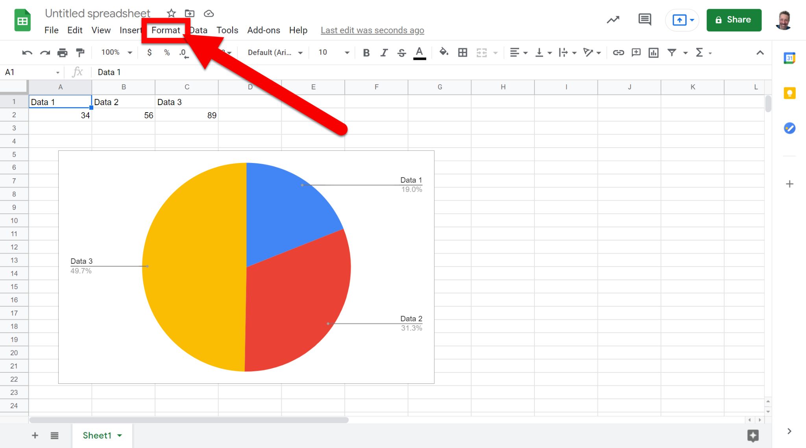Click the undo arrow icon
This screenshot has height=448, width=806.
click(x=27, y=53)
